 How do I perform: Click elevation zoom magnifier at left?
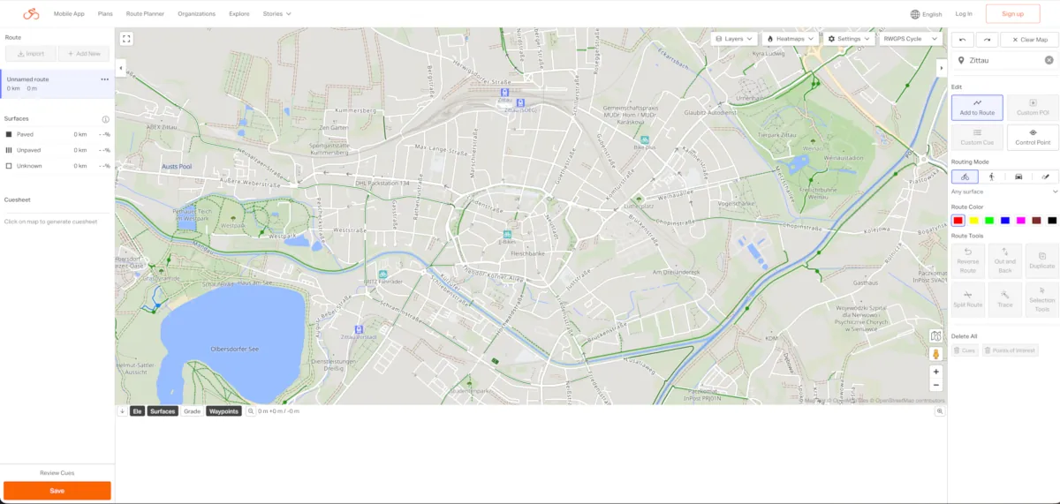(251, 411)
